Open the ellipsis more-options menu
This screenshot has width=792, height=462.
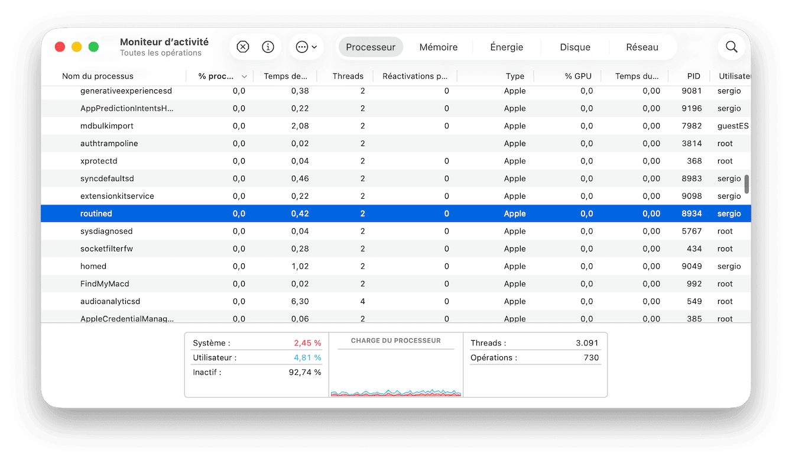click(306, 47)
